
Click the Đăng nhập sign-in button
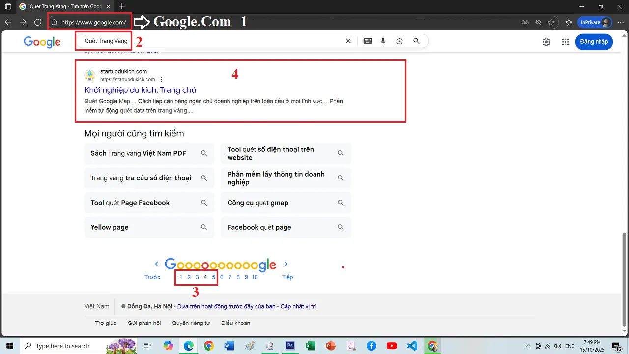pos(594,42)
